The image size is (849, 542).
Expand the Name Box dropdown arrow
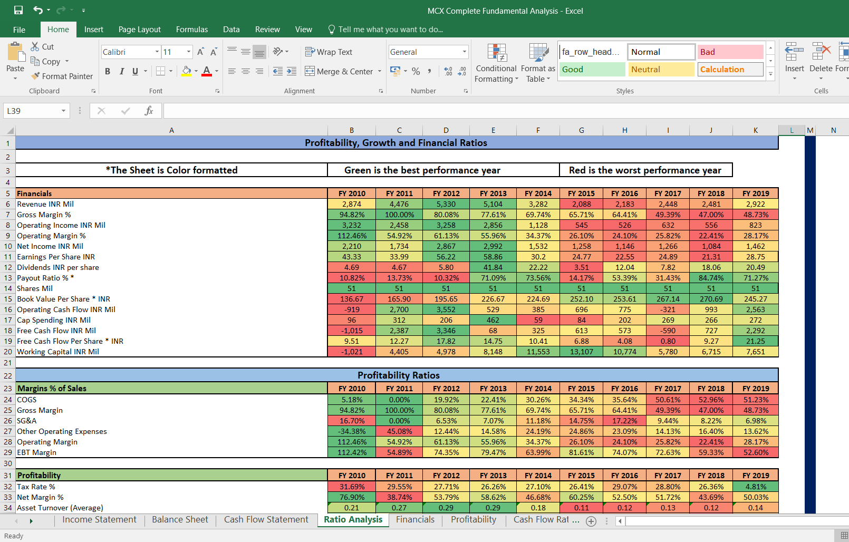tap(63, 111)
